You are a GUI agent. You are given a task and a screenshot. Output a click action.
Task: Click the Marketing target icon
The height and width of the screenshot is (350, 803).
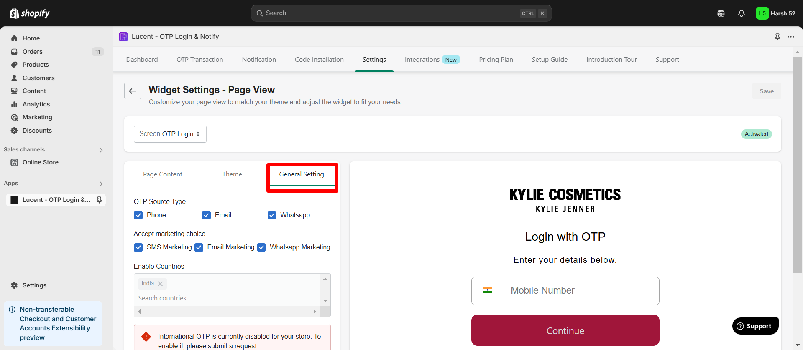[x=14, y=117]
